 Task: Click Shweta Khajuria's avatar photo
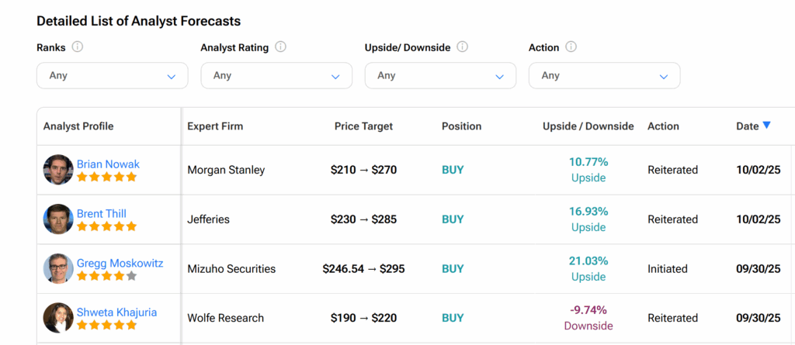pyautogui.click(x=58, y=318)
